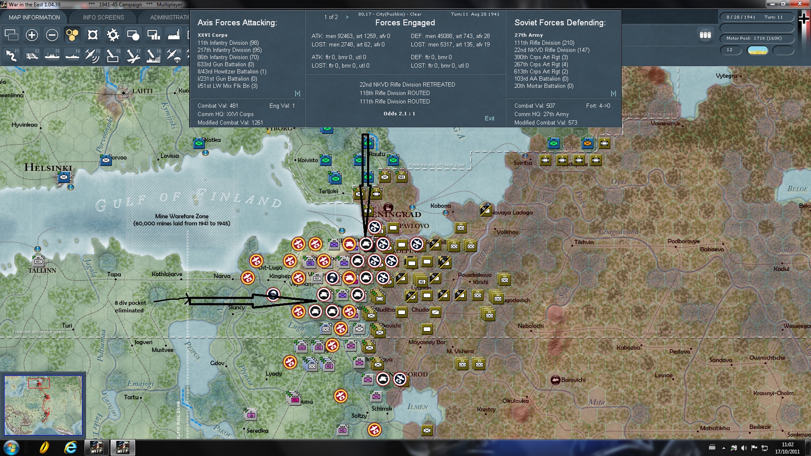Zoom in with the plus icon
The width and height of the screenshot is (811, 456).
(x=32, y=35)
